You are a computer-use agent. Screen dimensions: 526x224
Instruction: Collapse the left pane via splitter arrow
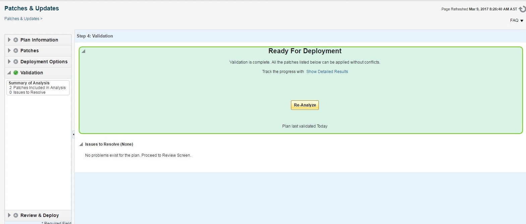[x=73, y=134]
